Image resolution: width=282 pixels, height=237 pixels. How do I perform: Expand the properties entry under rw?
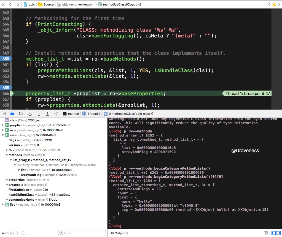click(x=7, y=180)
